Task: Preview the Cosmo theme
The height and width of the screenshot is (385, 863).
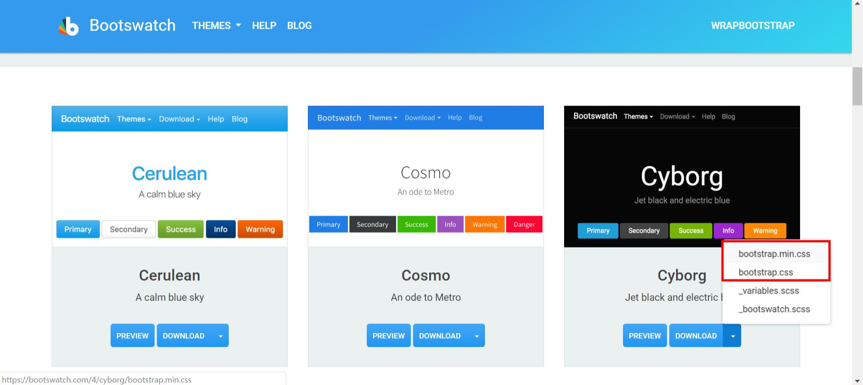Action: 388,336
